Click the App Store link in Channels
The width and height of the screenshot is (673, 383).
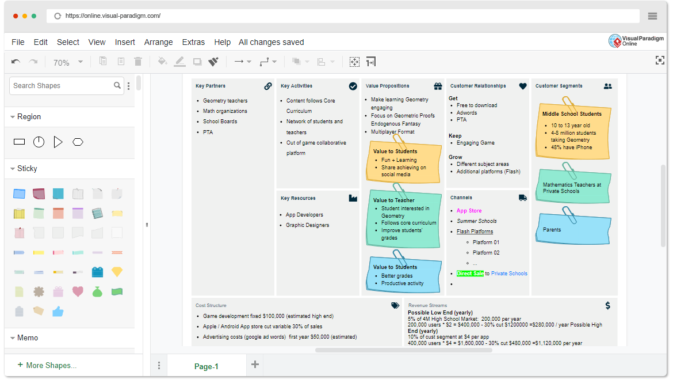tap(469, 211)
